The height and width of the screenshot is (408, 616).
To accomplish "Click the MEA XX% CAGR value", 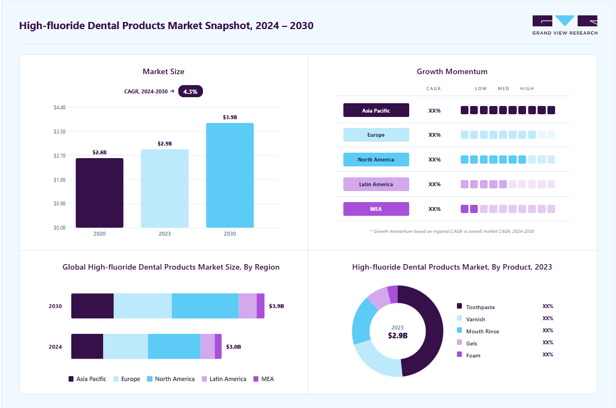I will pos(434,209).
